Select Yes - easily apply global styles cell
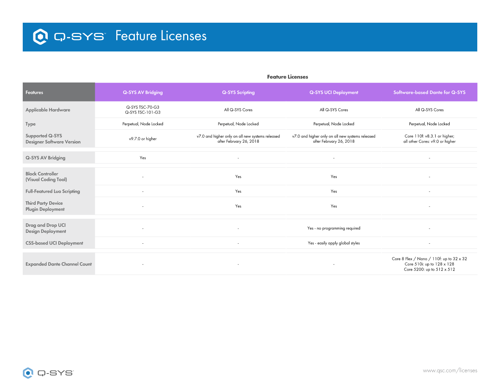 click(x=334, y=243)
